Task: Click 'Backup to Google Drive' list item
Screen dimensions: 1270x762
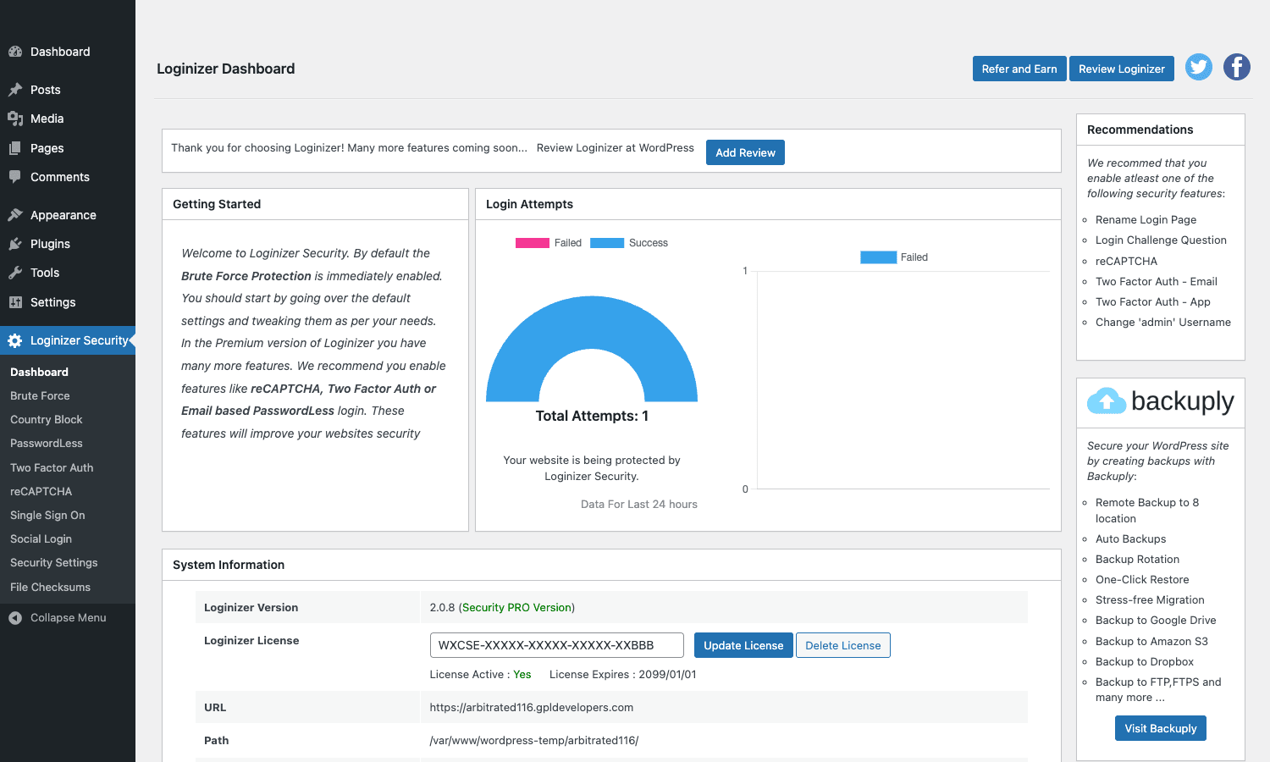Action: click(1156, 620)
